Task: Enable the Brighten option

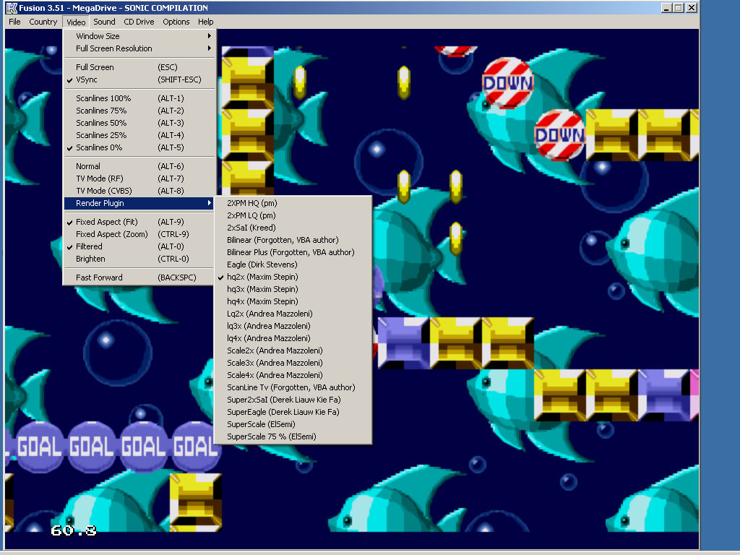Action: [139, 259]
